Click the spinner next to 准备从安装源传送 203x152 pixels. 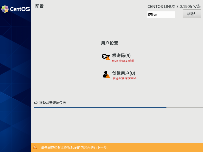pyautogui.click(x=36, y=103)
